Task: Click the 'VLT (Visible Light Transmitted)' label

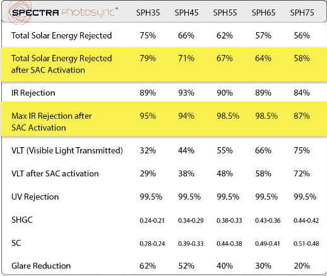Action: click(x=67, y=151)
